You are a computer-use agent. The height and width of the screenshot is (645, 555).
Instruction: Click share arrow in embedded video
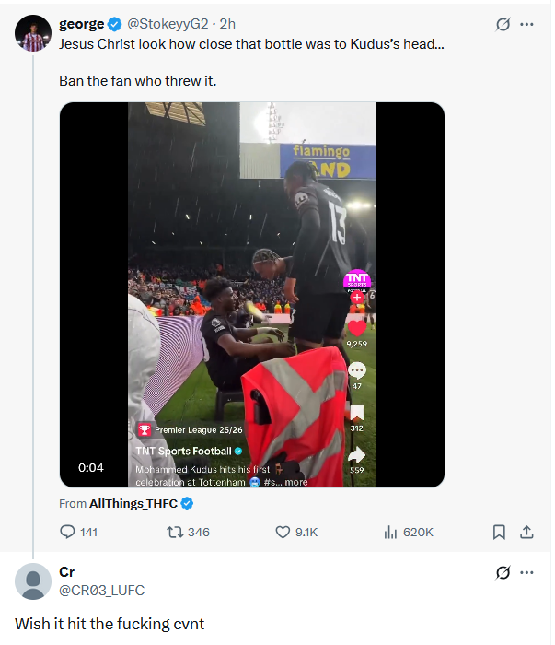pos(356,455)
